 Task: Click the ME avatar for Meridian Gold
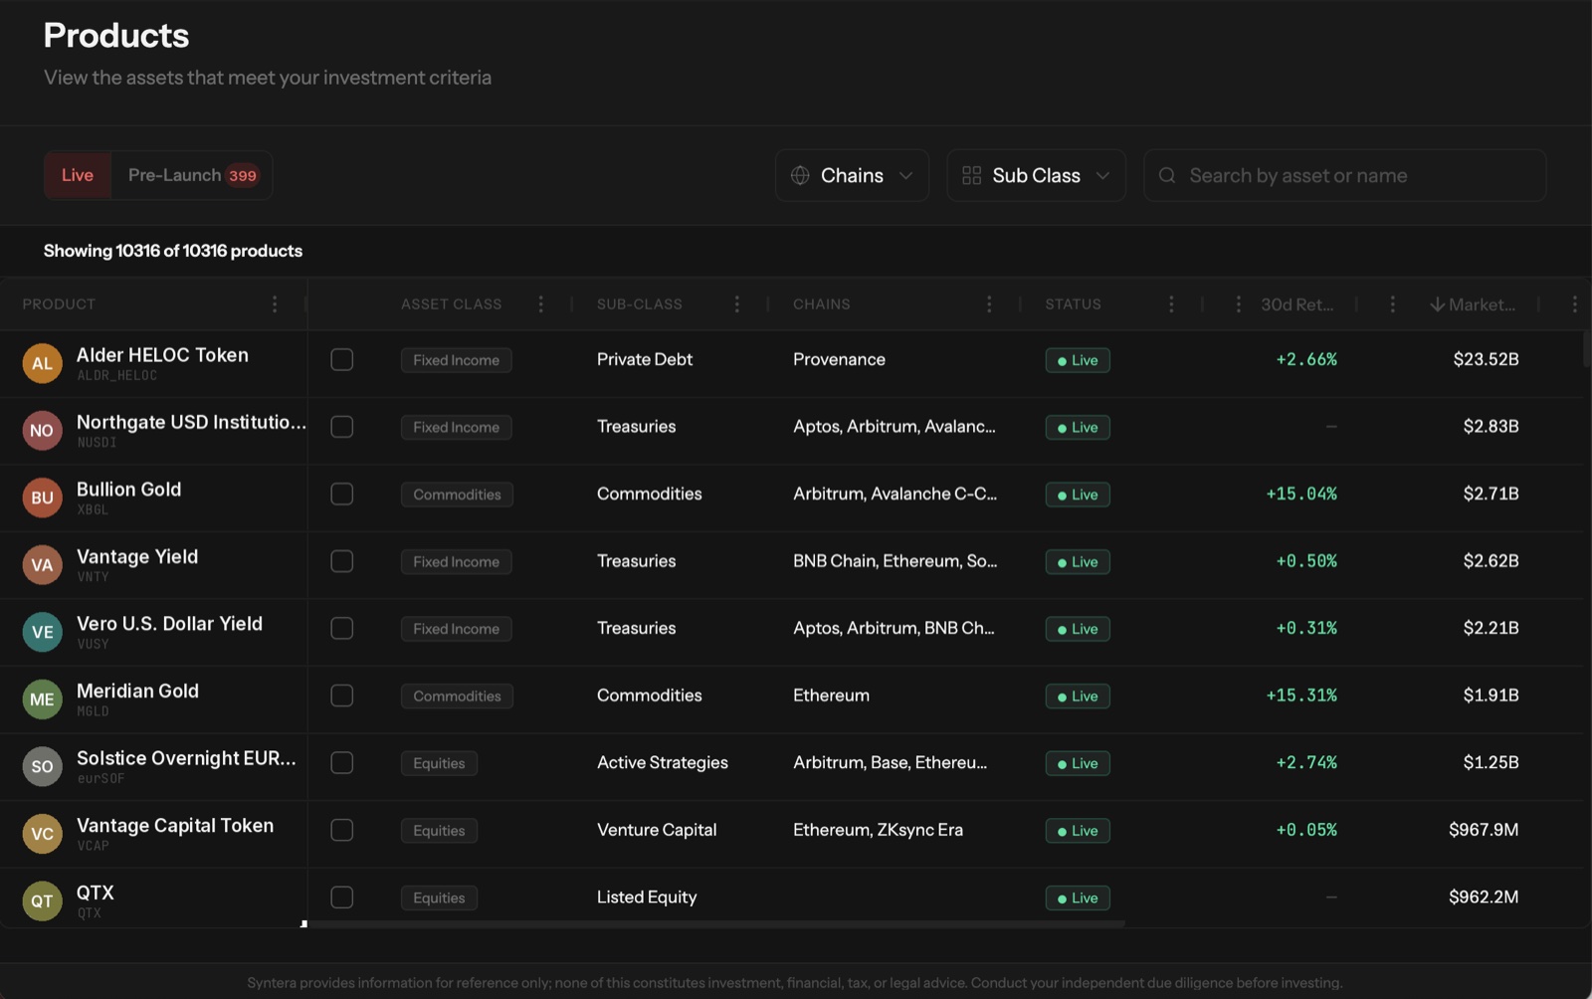42,699
